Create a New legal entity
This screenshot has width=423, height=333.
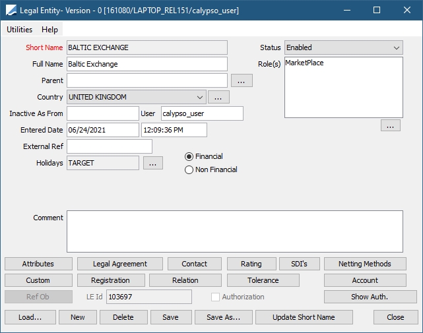(78, 317)
